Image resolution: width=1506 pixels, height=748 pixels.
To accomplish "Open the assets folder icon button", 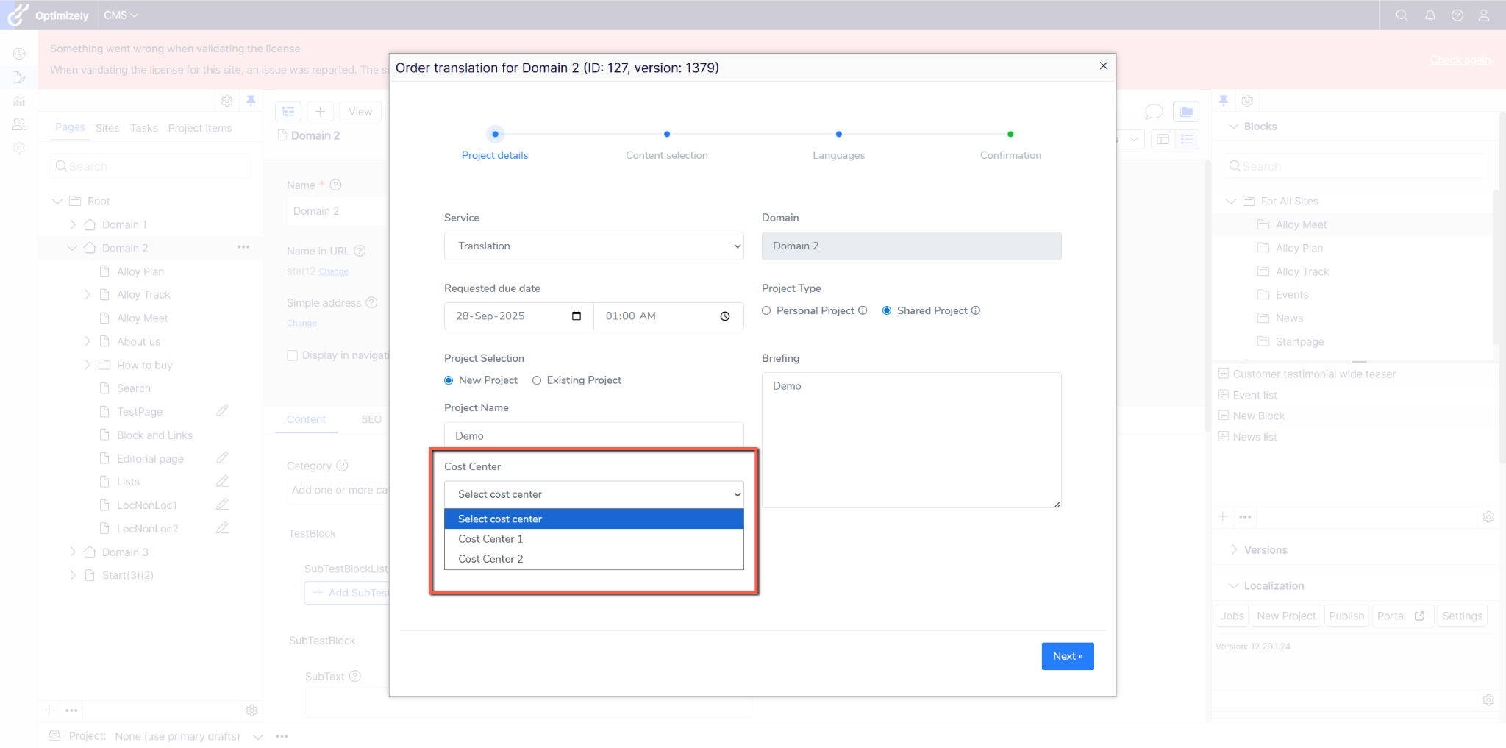I will (x=1186, y=111).
